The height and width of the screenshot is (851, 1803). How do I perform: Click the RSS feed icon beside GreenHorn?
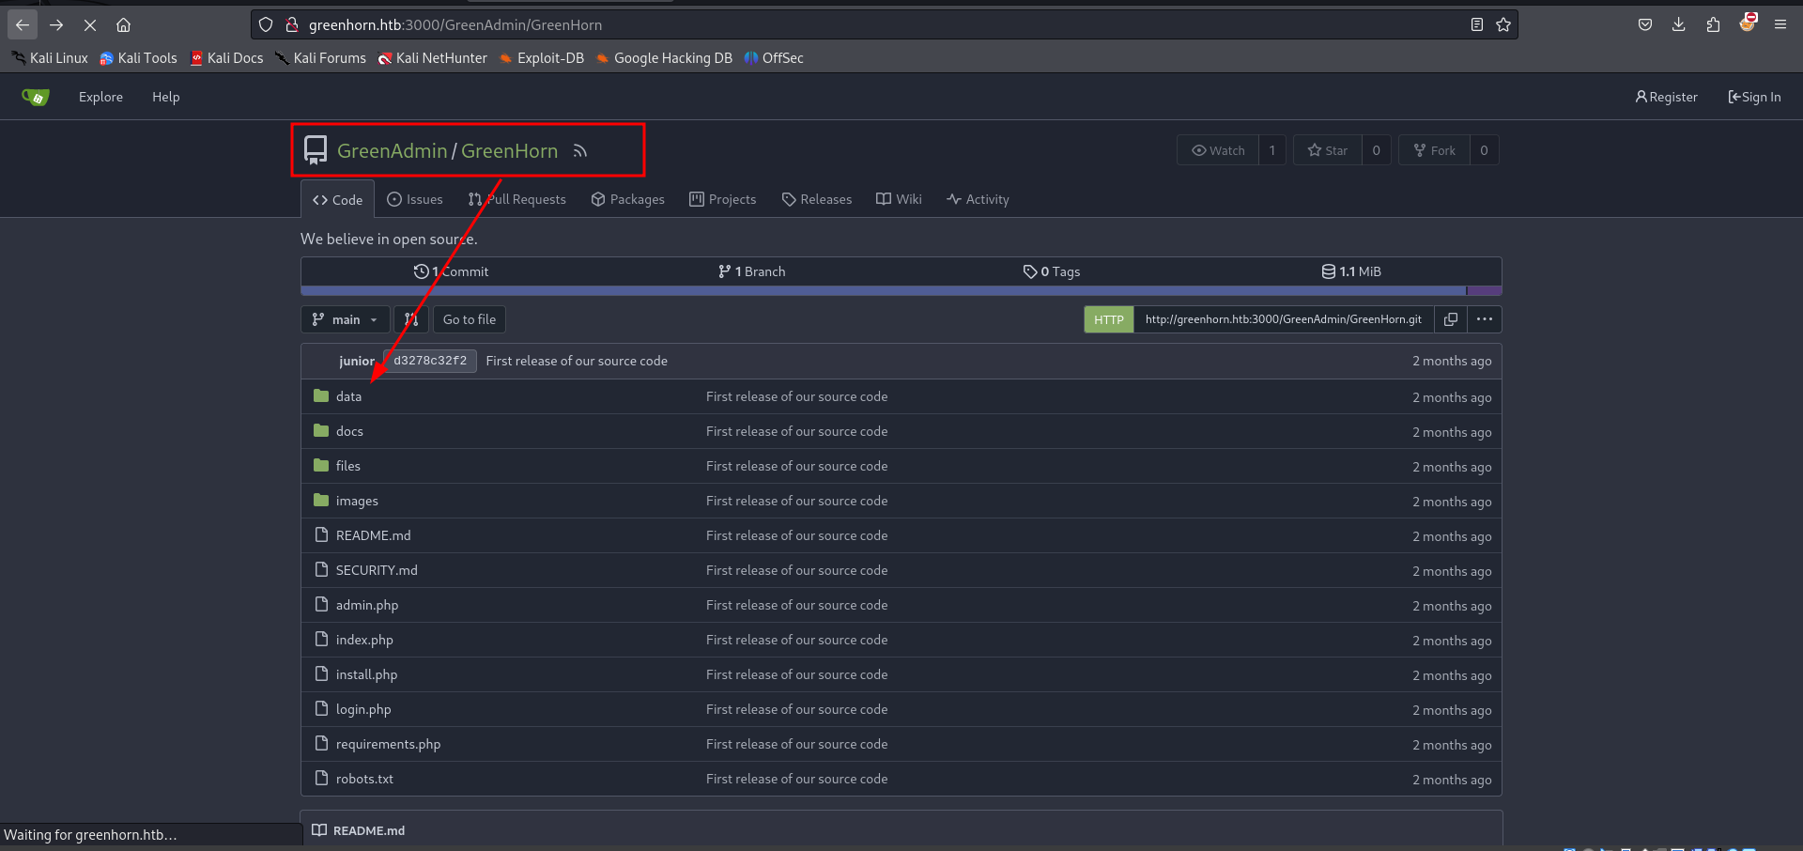coord(580,151)
